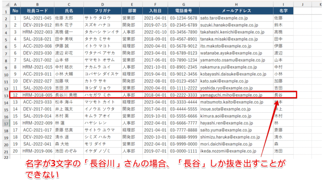This screenshot has width=324, height=184.
Task: Click furigana cell コバヤシ ダイスケ
Action: (x=103, y=74)
